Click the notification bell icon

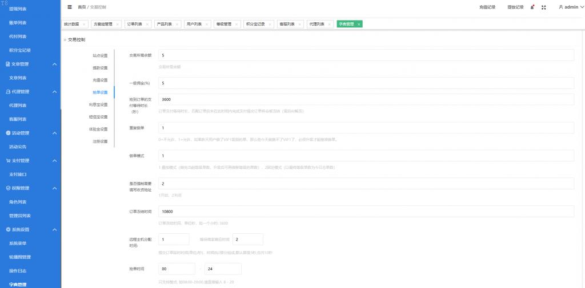pyautogui.click(x=532, y=7)
